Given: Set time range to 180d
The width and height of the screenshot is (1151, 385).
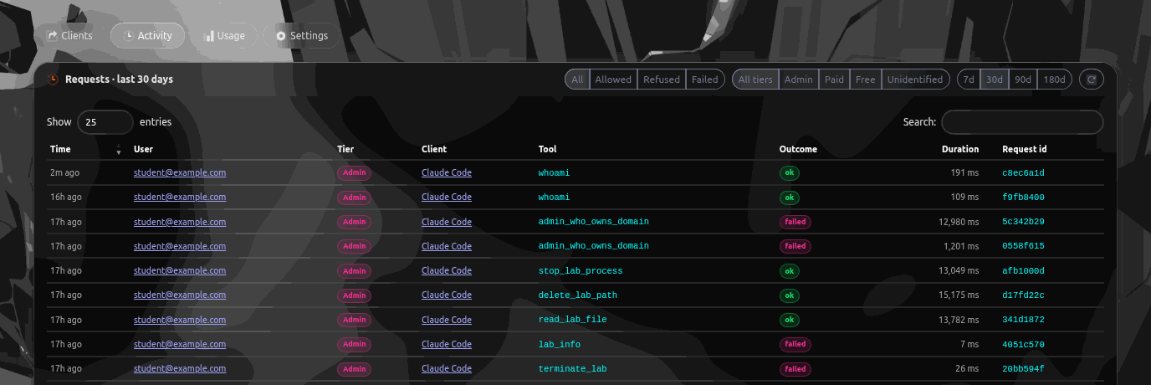Looking at the screenshot, I should pos(1055,80).
